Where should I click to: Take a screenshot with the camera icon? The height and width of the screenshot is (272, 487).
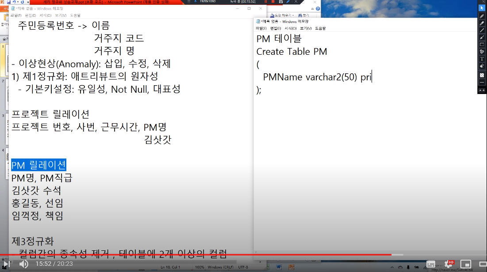pos(281,2)
